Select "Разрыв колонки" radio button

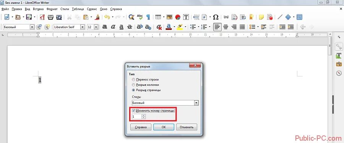(x=133, y=85)
